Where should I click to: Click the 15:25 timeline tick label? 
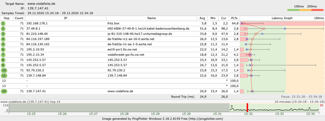point(31,114)
